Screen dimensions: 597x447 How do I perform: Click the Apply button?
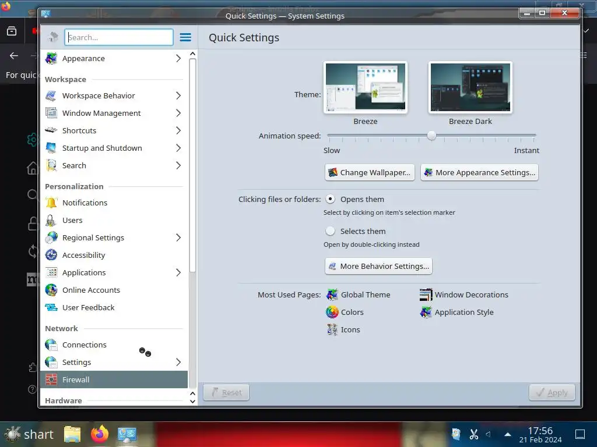pos(552,393)
